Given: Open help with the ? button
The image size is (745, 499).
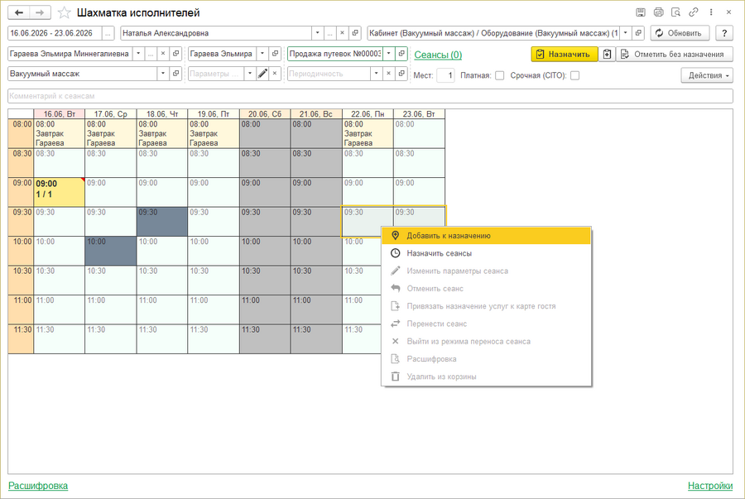Looking at the screenshot, I should [x=724, y=33].
